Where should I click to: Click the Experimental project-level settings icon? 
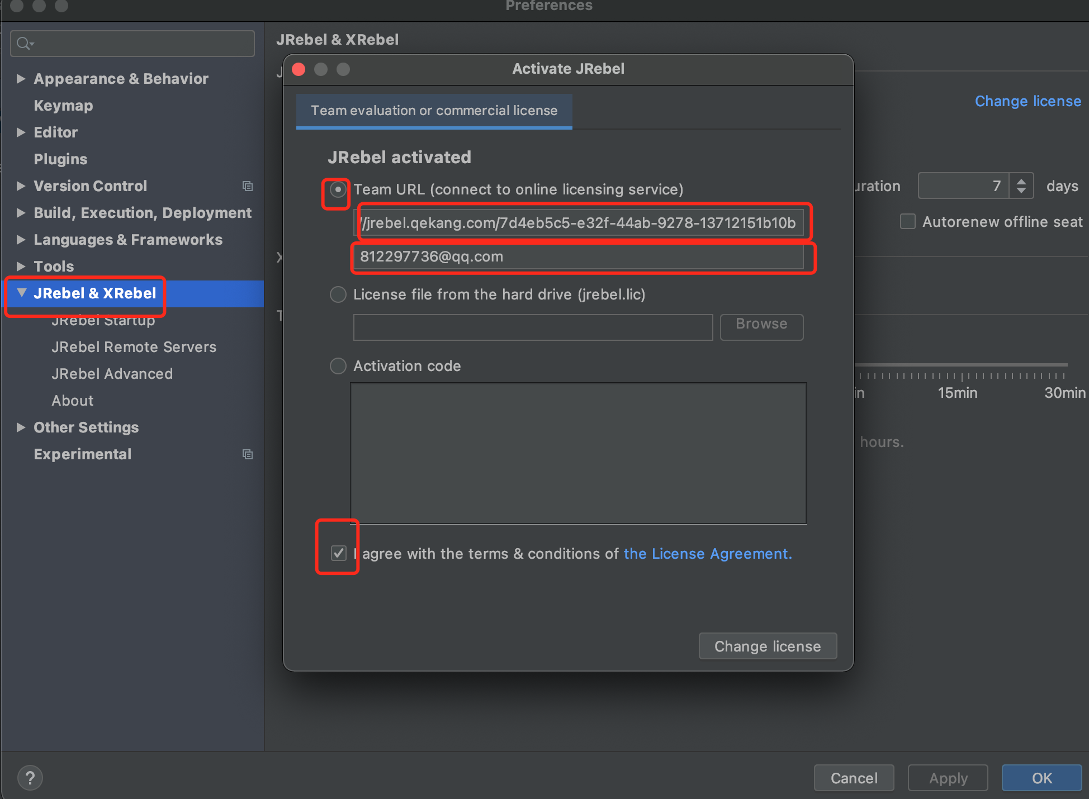tap(248, 454)
